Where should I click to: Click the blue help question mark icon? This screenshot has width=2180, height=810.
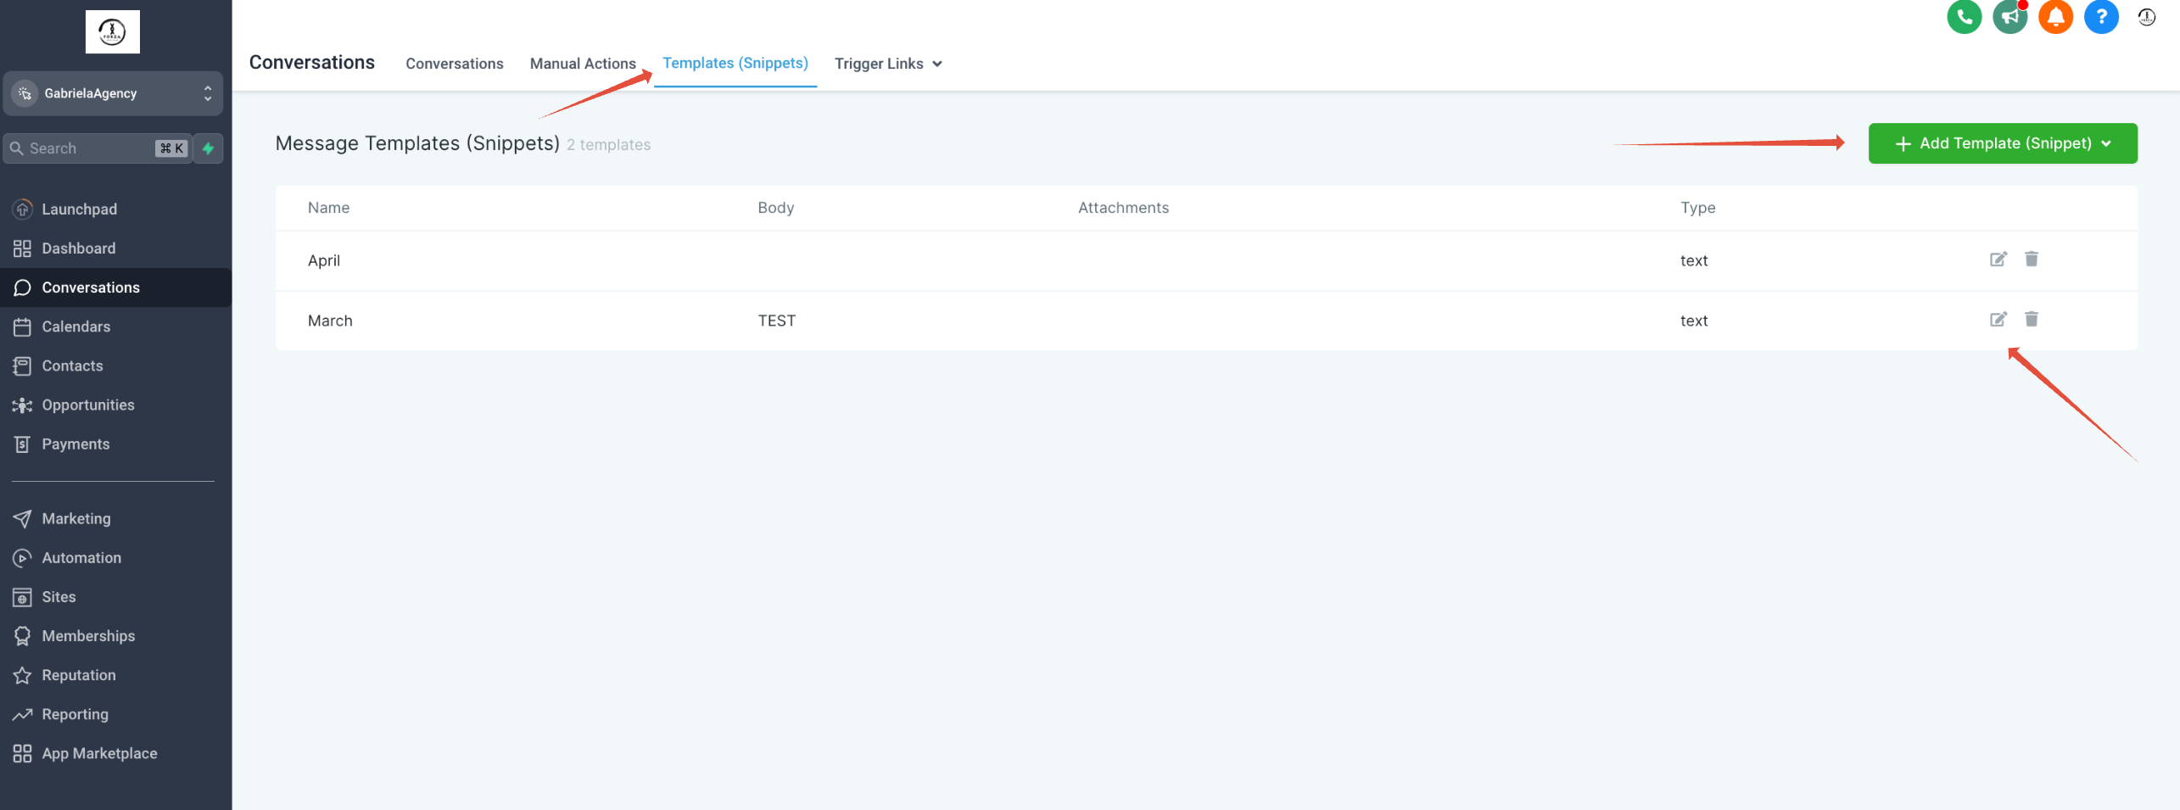2100,17
